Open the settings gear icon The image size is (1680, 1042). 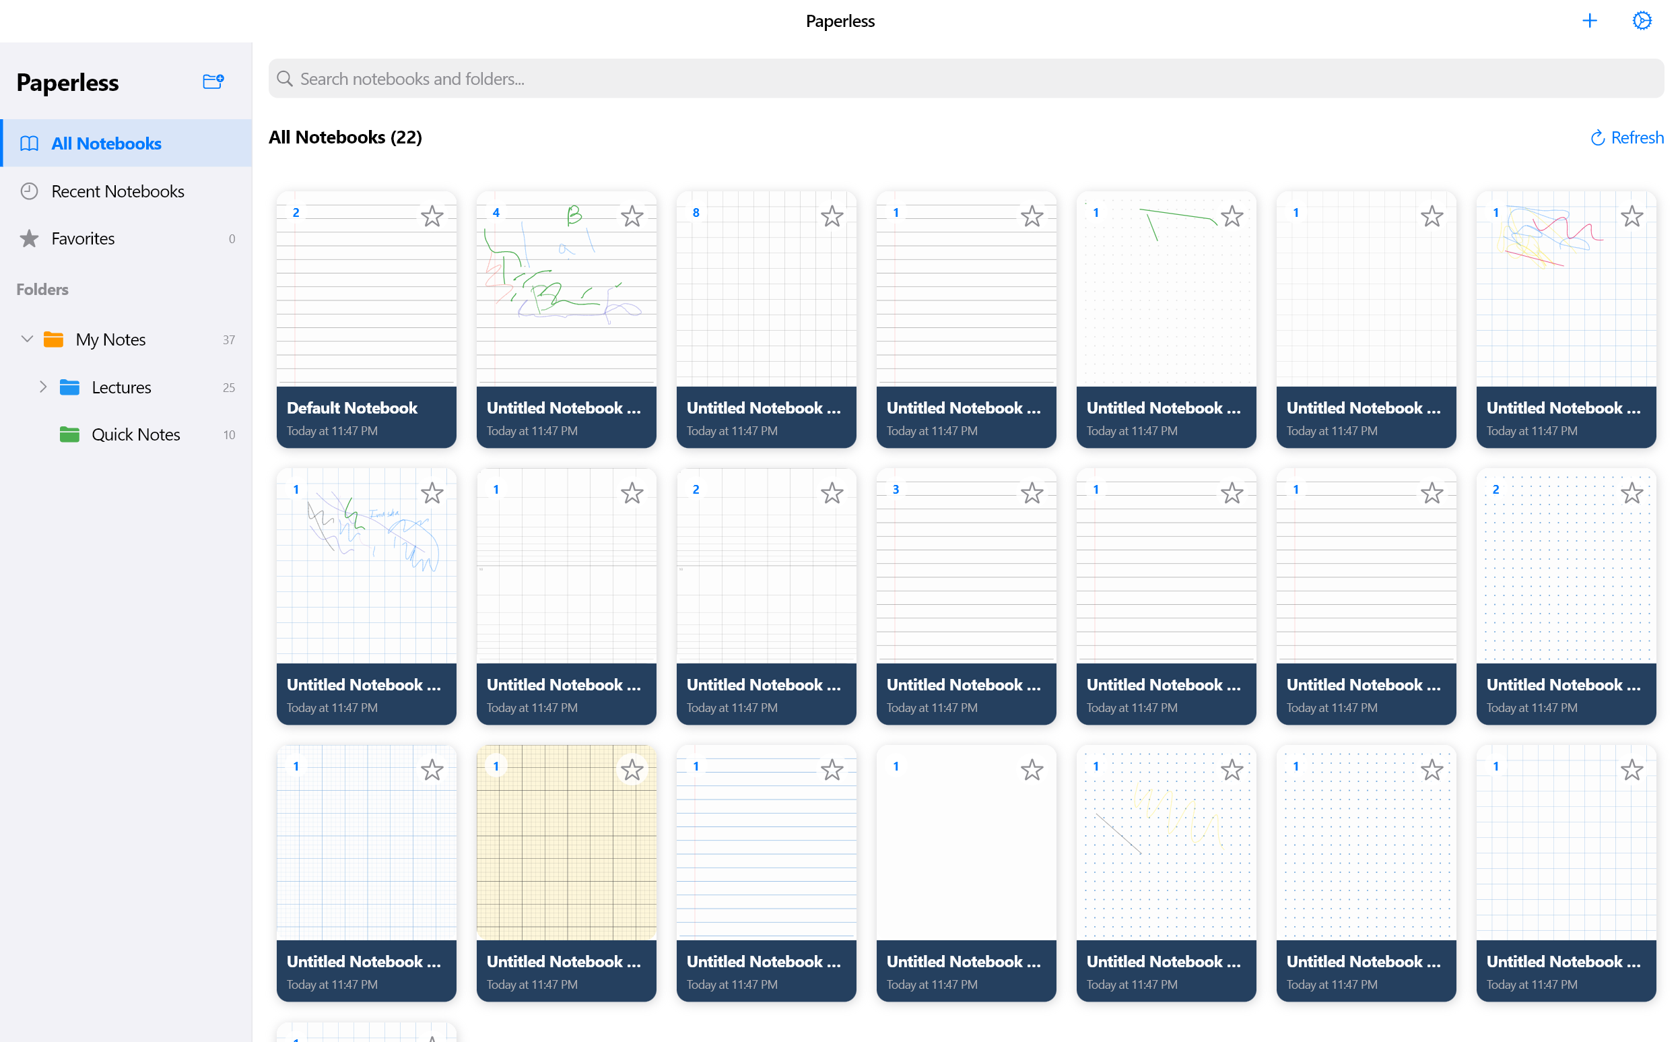tap(1642, 21)
